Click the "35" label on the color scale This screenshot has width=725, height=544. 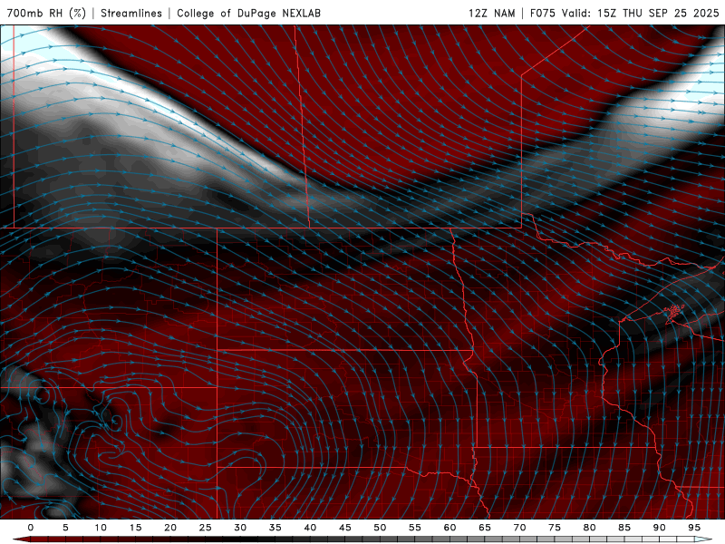click(275, 528)
